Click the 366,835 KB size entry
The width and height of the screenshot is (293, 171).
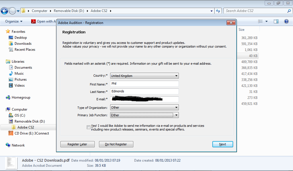click(249, 68)
